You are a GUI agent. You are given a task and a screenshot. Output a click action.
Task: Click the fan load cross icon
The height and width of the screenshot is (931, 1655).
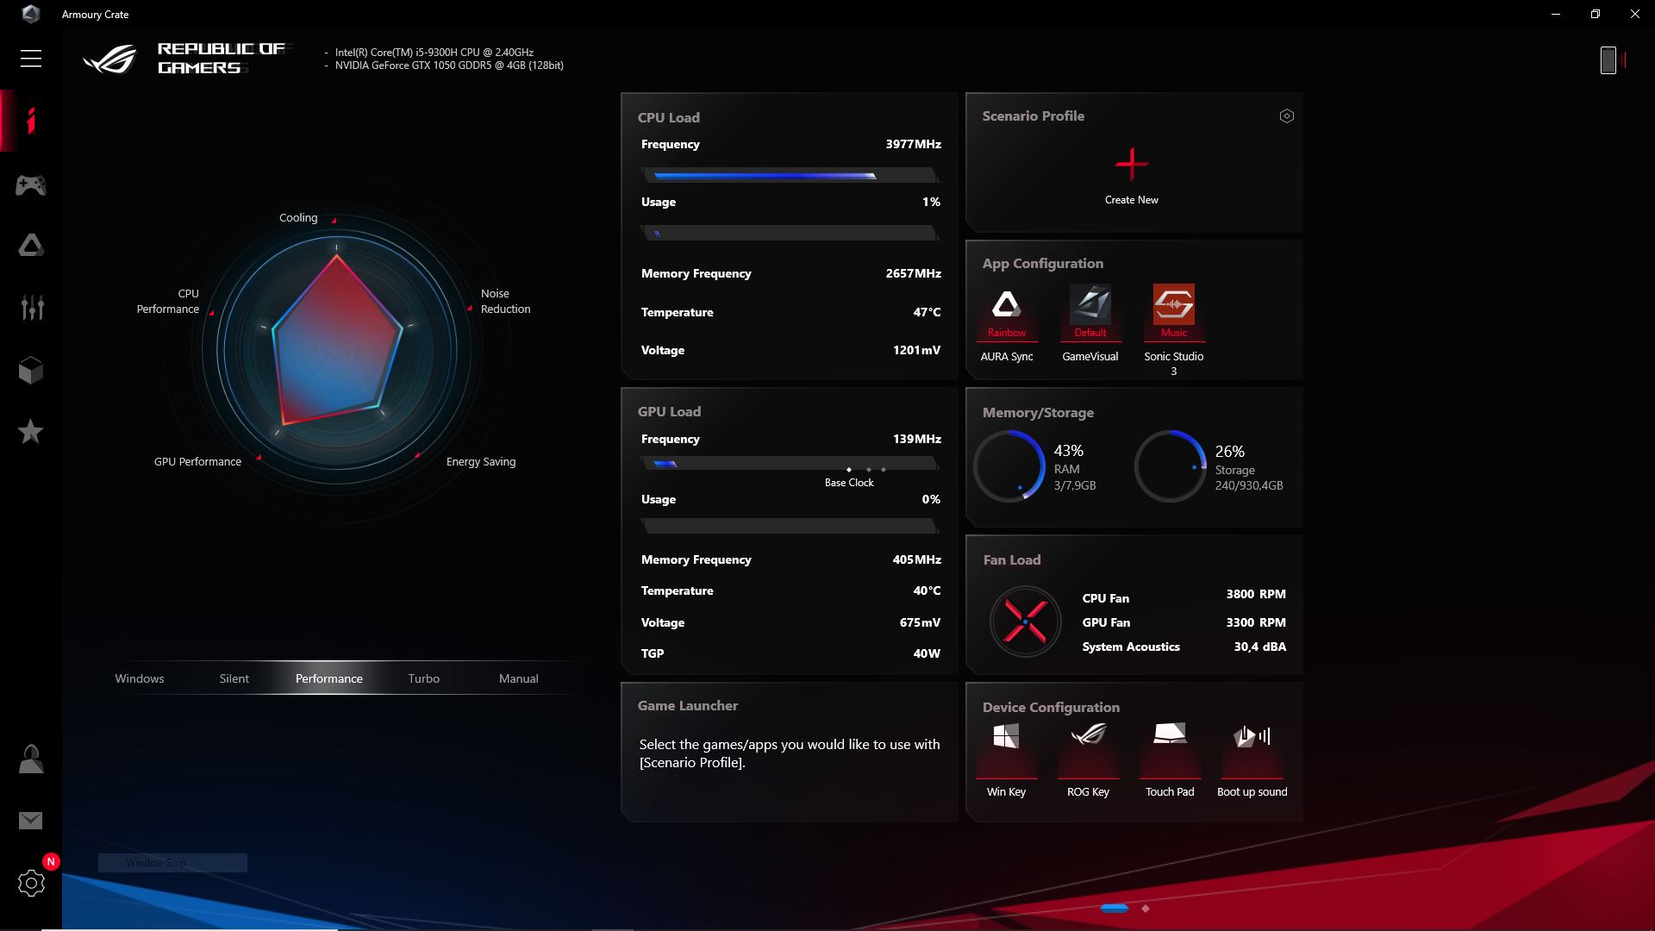pos(1025,621)
